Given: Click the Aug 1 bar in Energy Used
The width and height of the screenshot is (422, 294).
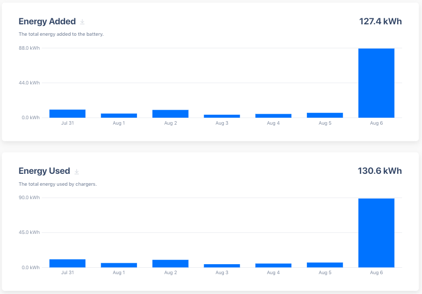Looking at the screenshot, I should point(119,265).
